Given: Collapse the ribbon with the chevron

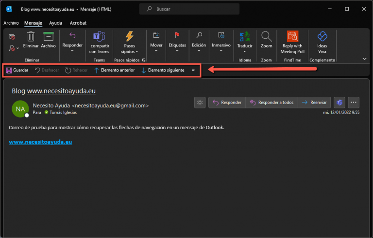Looking at the screenshot, I should 364,59.
